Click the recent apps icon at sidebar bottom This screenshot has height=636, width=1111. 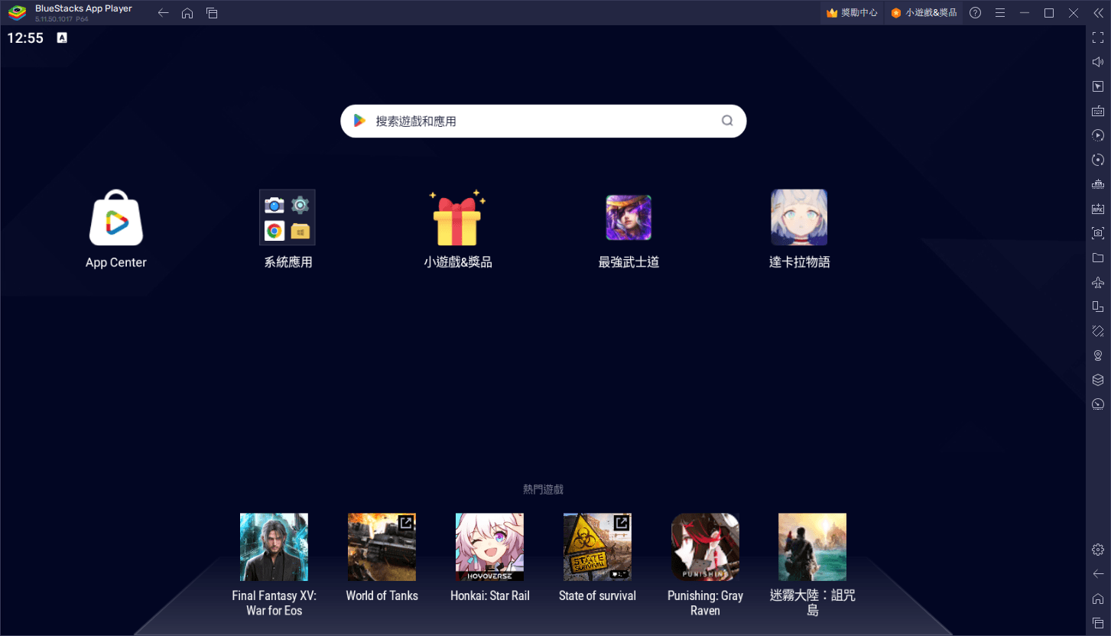pyautogui.click(x=1098, y=623)
